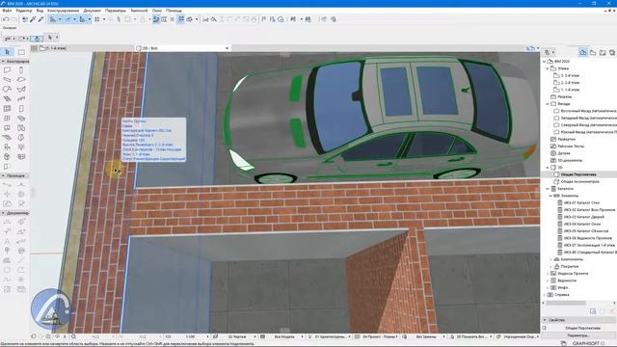Expand the Индексы Проекта node in the Navigator

tap(548, 274)
